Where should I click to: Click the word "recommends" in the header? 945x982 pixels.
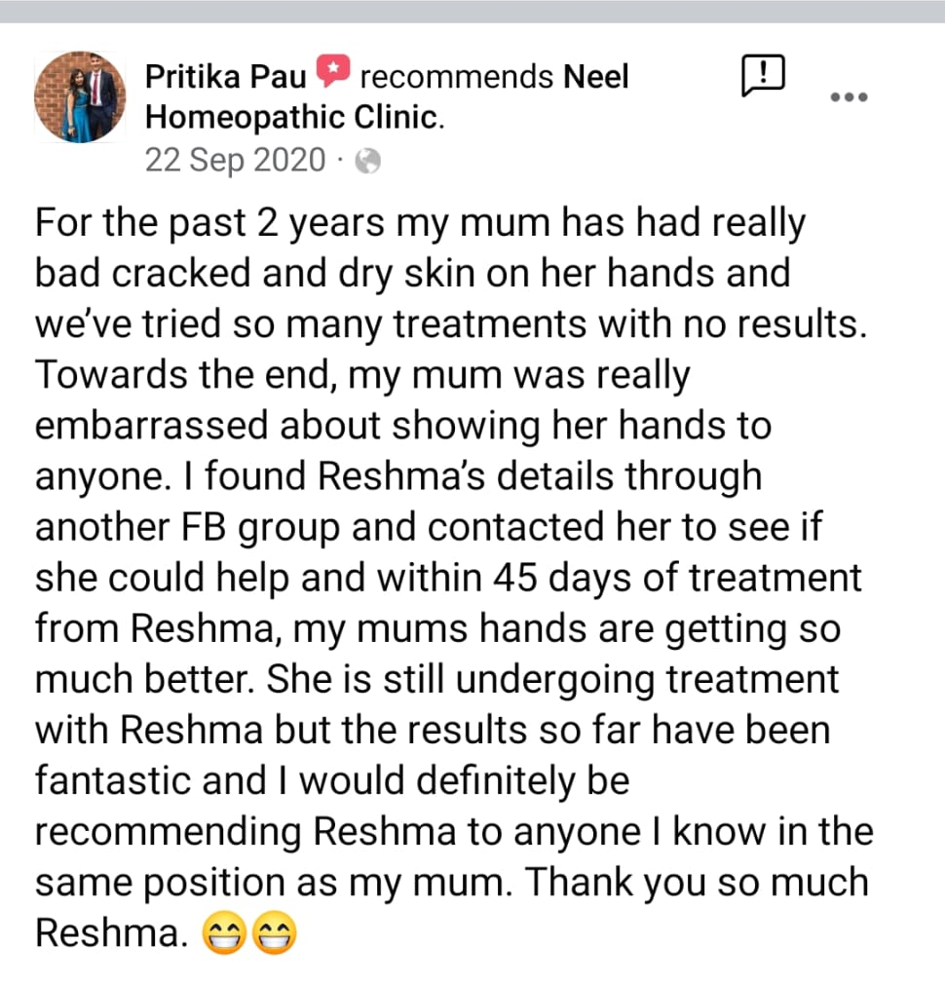coord(456,75)
